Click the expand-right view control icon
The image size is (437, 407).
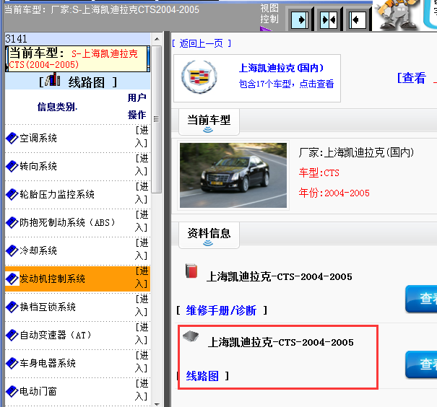(x=300, y=19)
